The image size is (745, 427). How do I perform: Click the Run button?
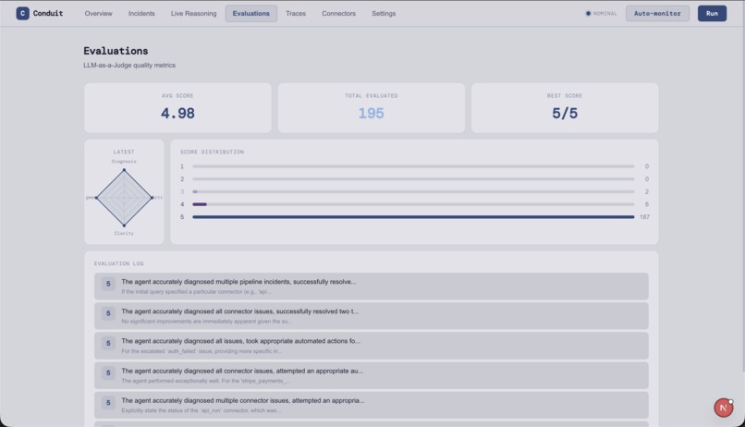coord(712,13)
